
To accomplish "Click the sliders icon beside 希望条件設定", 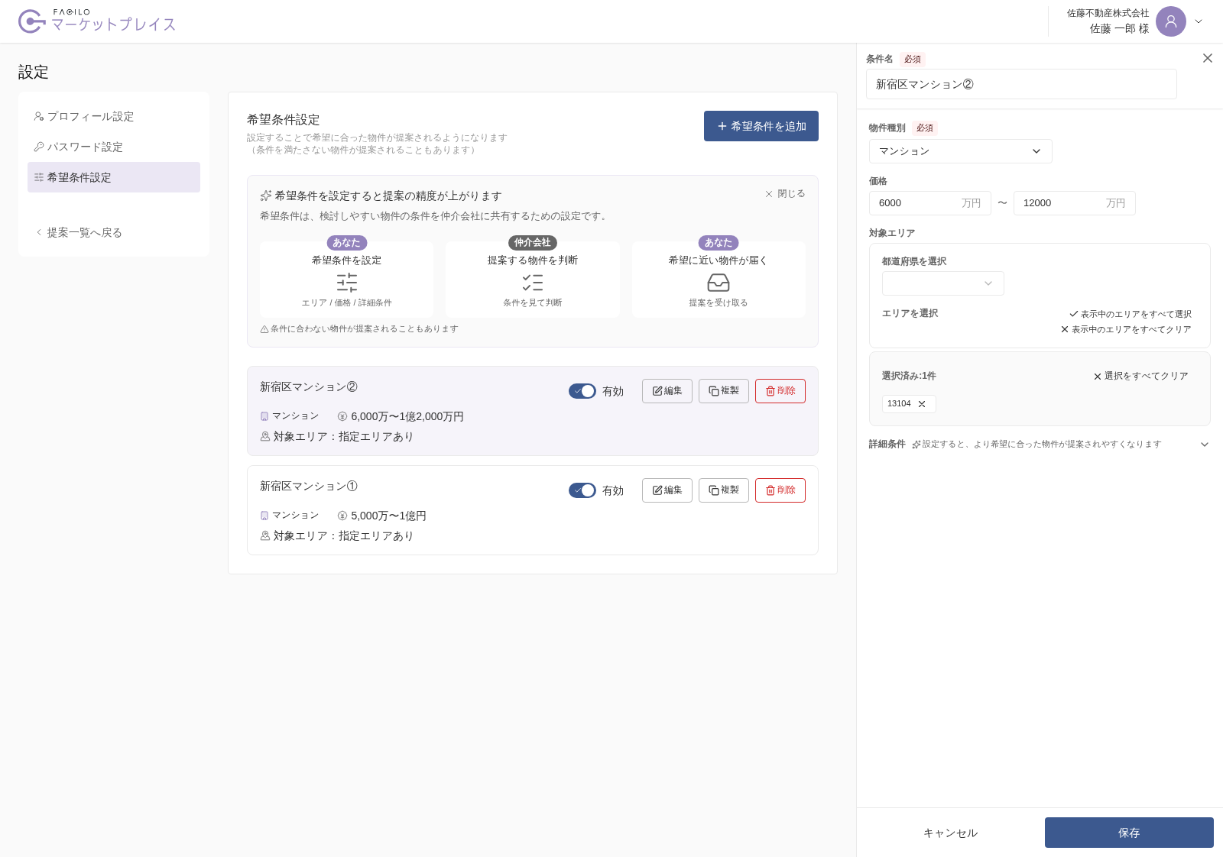I will (39, 177).
